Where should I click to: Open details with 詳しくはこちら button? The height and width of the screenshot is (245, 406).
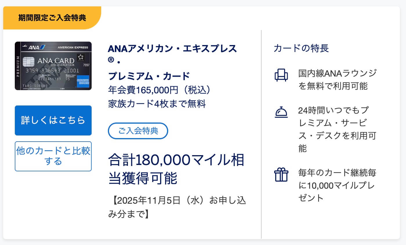pos(53,120)
